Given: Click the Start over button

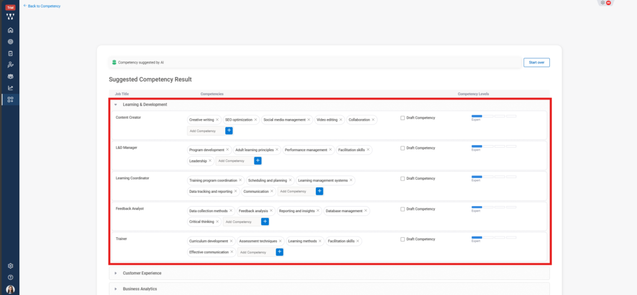Looking at the screenshot, I should coord(536,62).
